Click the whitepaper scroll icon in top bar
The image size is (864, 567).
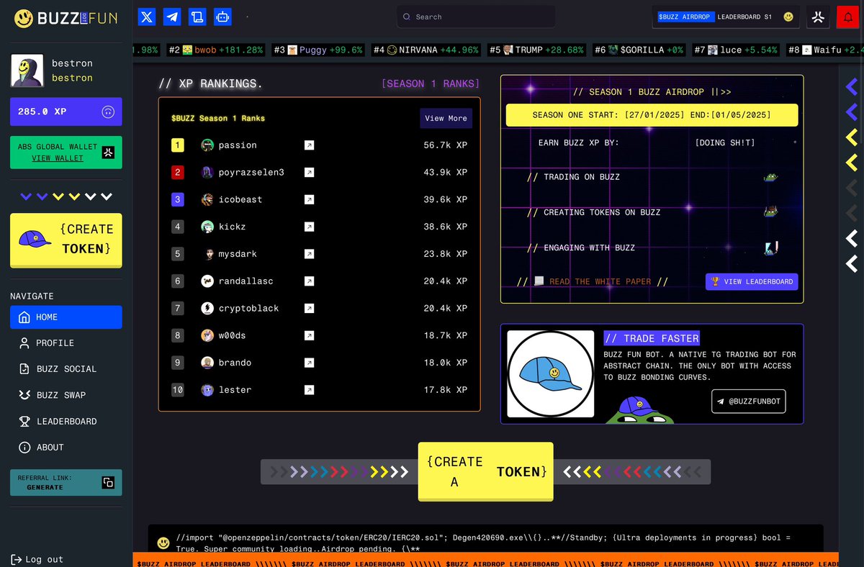(x=197, y=17)
